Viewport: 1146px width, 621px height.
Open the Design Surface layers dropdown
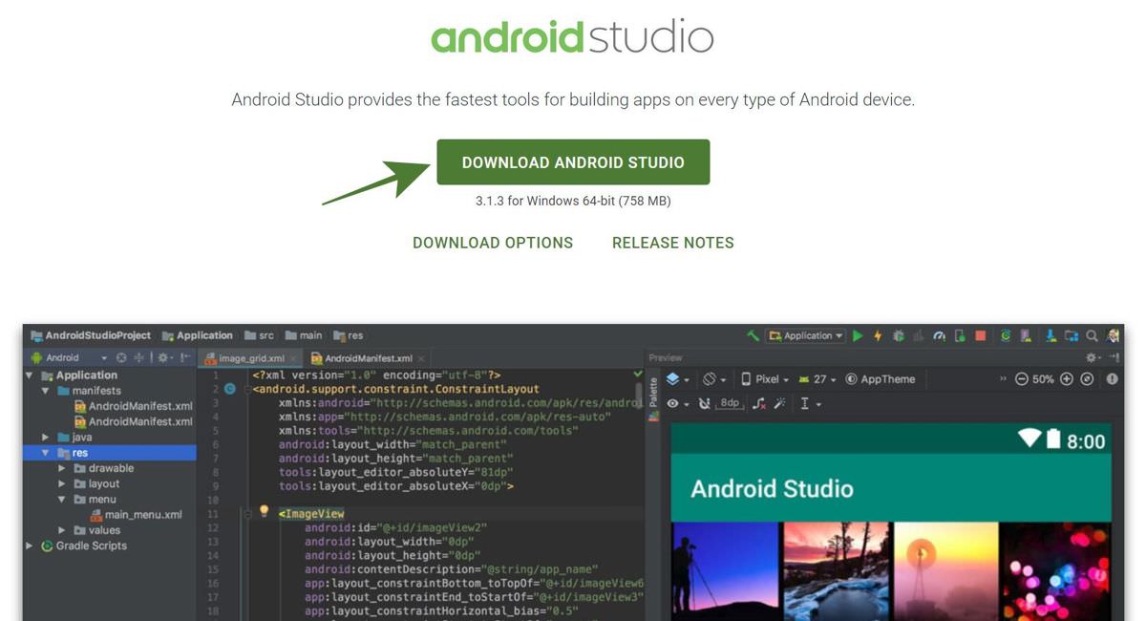678,379
